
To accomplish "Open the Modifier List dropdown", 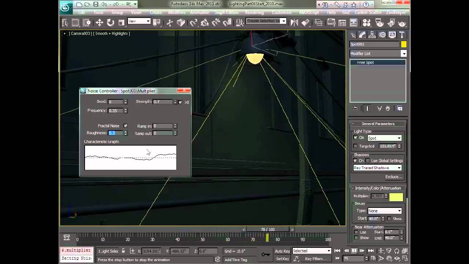I will [x=378, y=54].
